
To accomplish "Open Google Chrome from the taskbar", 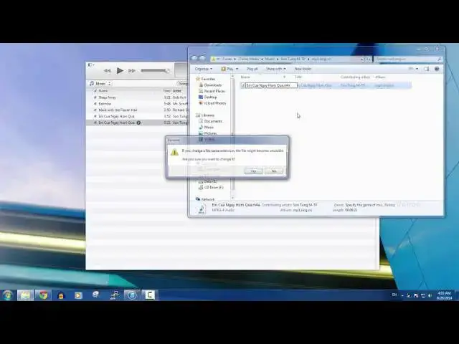I will [x=43, y=295].
